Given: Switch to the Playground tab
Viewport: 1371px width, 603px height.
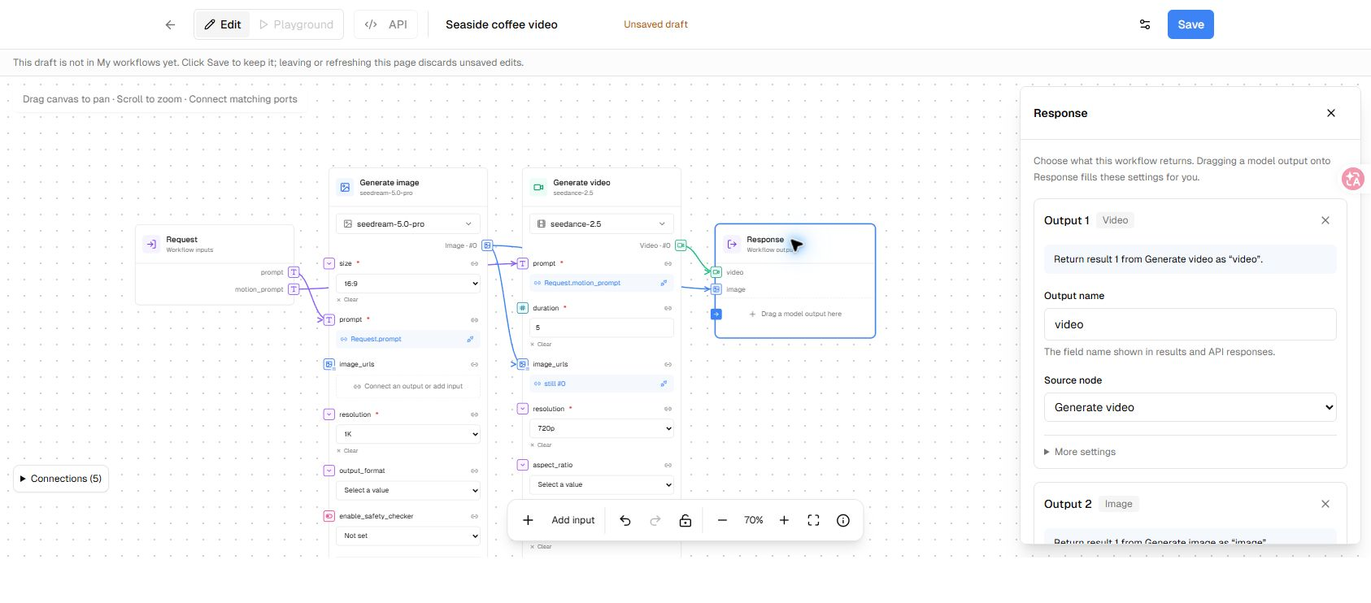Looking at the screenshot, I should pos(296,24).
